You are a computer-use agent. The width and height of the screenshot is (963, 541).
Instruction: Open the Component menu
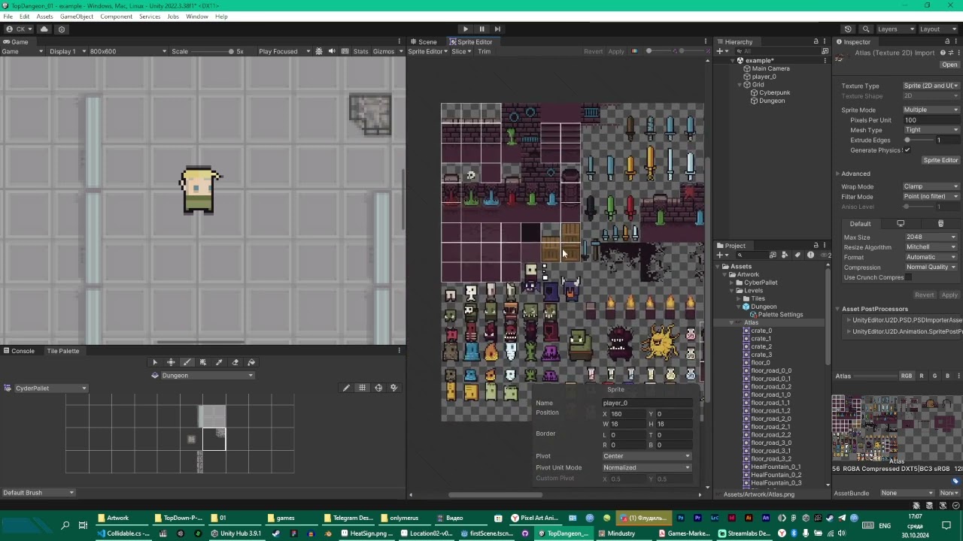pos(116,17)
